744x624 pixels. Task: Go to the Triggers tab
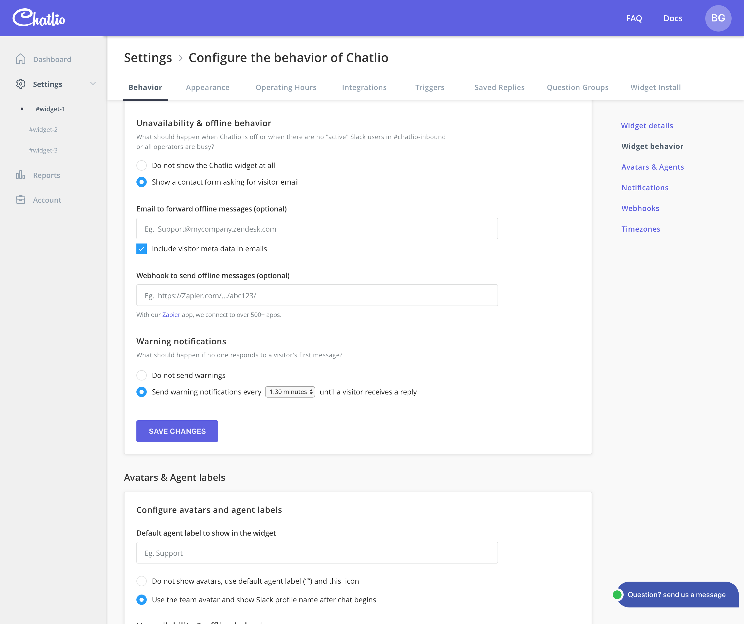[430, 87]
